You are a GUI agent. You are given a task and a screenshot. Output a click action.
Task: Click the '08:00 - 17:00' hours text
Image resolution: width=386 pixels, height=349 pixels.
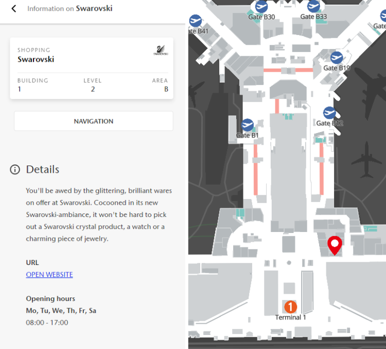pyautogui.click(x=47, y=323)
